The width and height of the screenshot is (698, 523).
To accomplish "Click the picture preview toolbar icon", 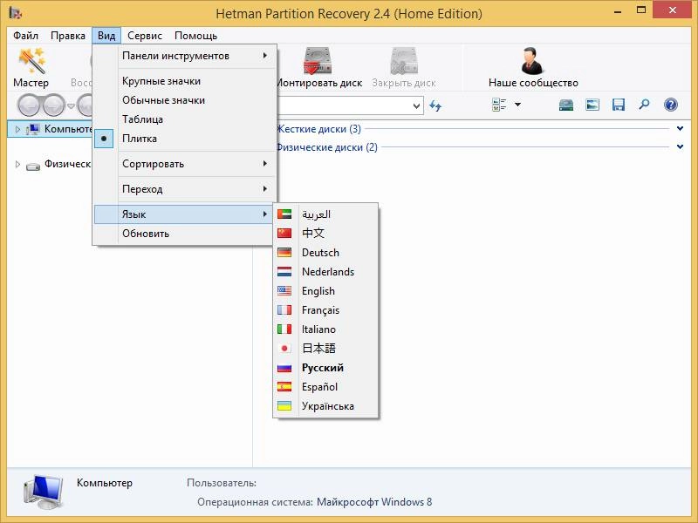I will tap(592, 105).
